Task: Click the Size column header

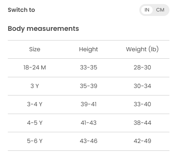Action: pos(35,49)
